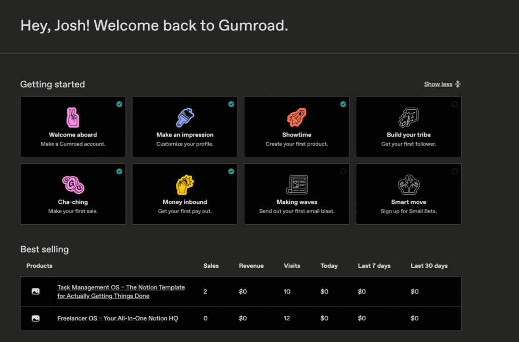Click 'Get your first pay out.' description

pyautogui.click(x=184, y=211)
